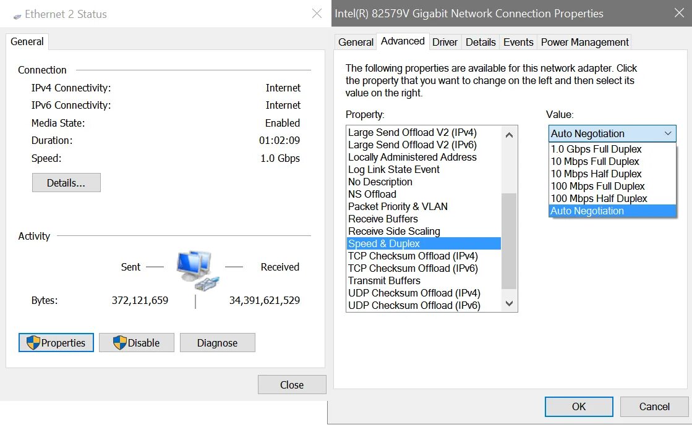Click the Property list scrollbar thumb

(509, 241)
